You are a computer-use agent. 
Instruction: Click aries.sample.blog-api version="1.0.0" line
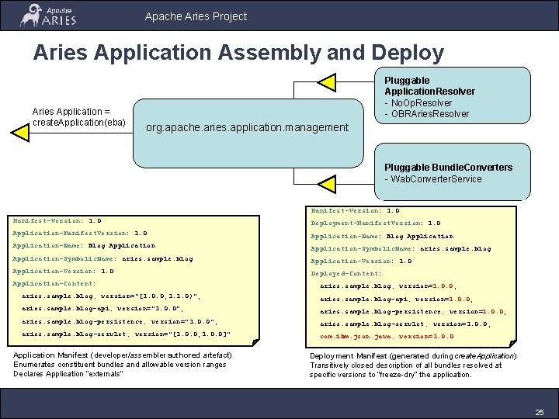(x=102, y=309)
